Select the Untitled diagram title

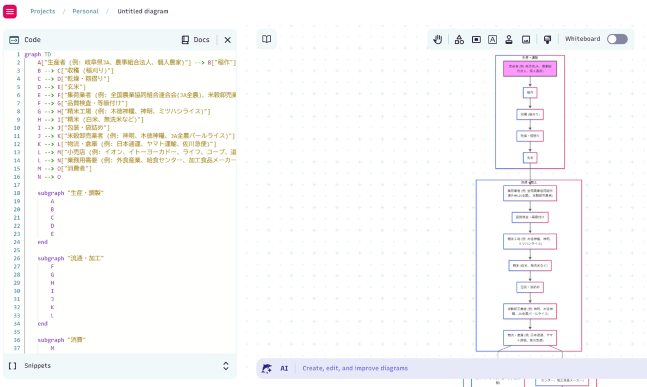142,11
